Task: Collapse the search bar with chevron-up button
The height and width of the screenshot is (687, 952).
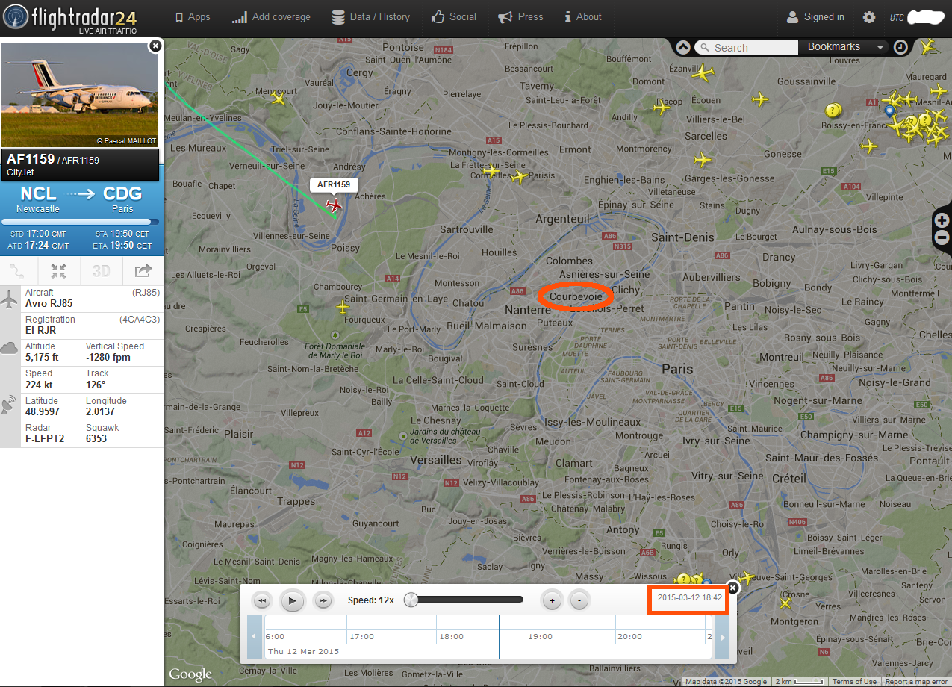Action: click(x=683, y=47)
